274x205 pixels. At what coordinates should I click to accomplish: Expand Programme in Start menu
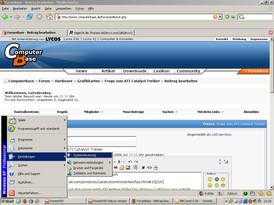coord(37,140)
